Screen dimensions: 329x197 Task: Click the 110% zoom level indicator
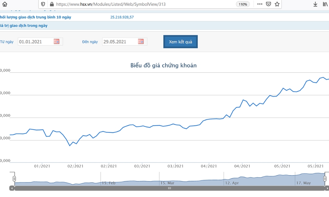[x=243, y=4]
